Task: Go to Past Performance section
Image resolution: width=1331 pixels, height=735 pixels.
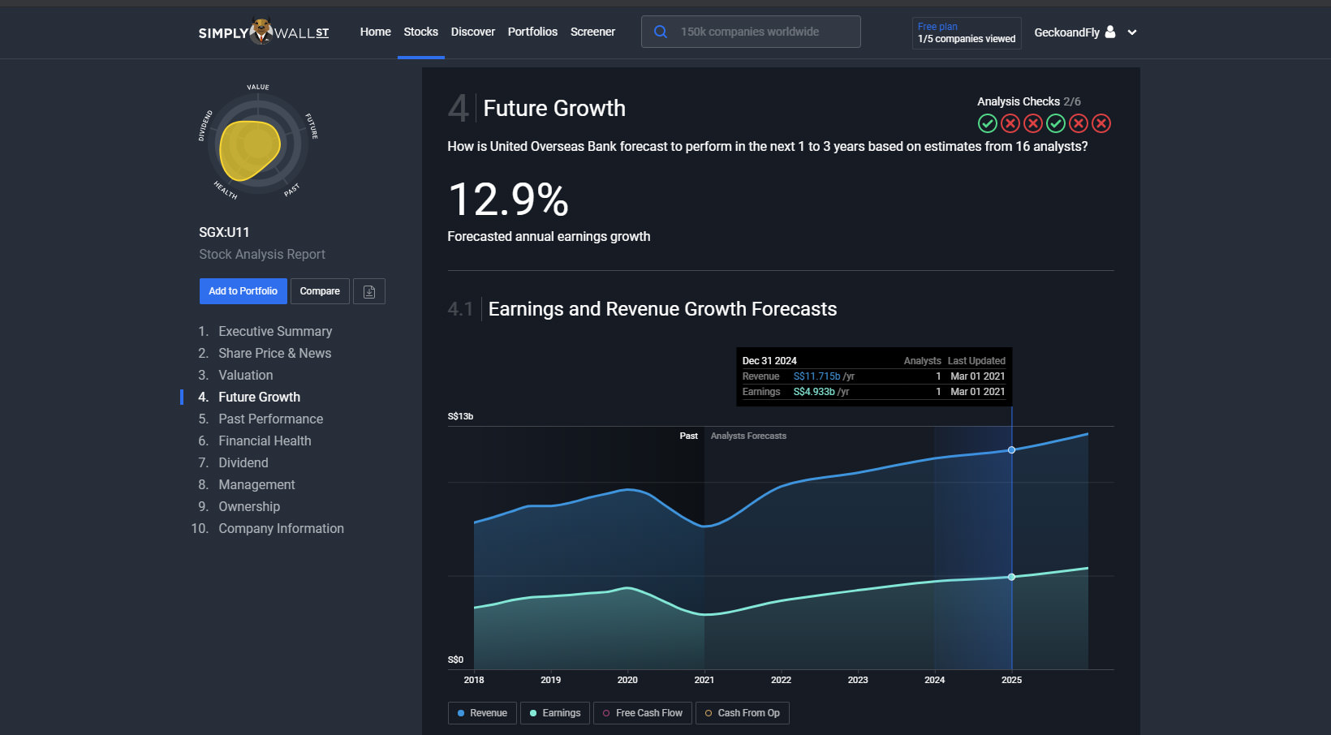Action: coord(270,419)
